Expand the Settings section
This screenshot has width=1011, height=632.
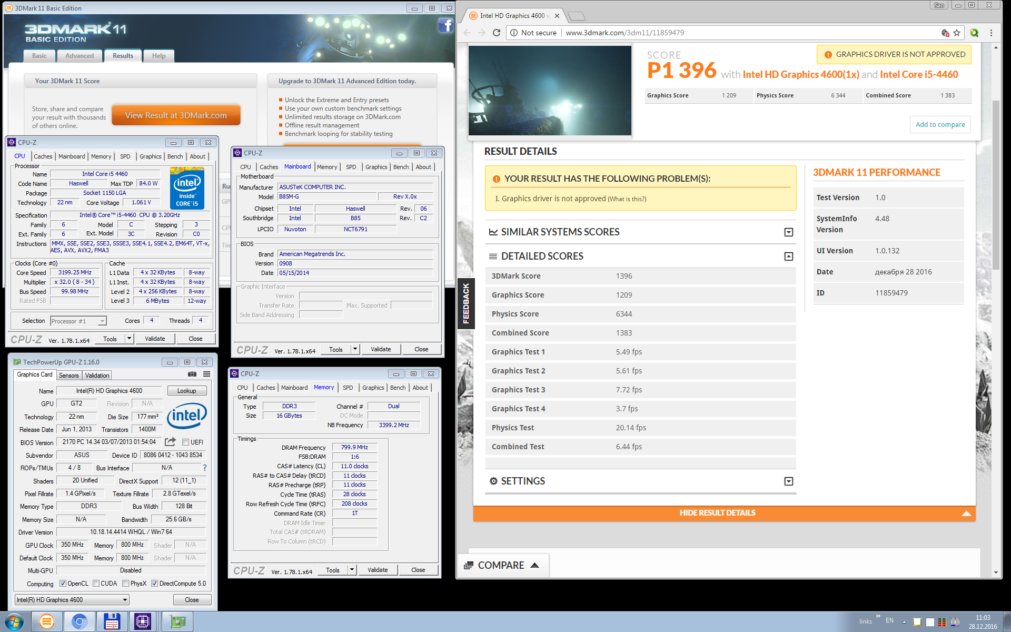pos(788,481)
